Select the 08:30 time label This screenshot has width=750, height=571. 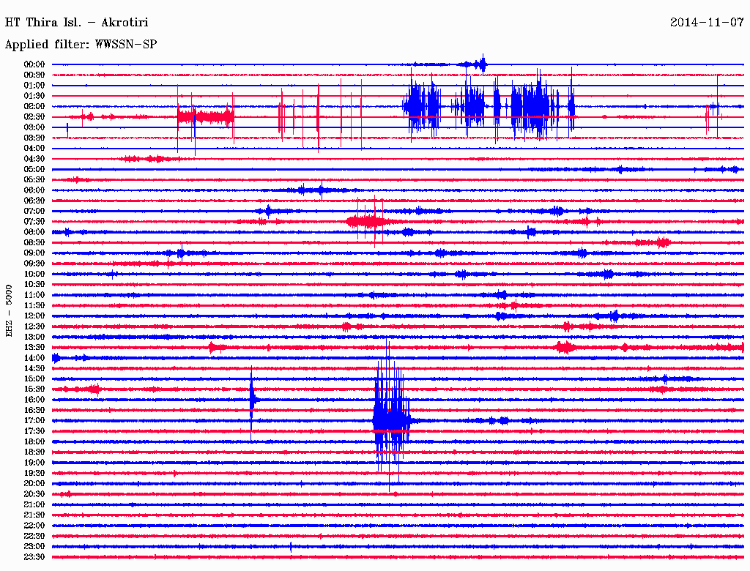tap(34, 242)
